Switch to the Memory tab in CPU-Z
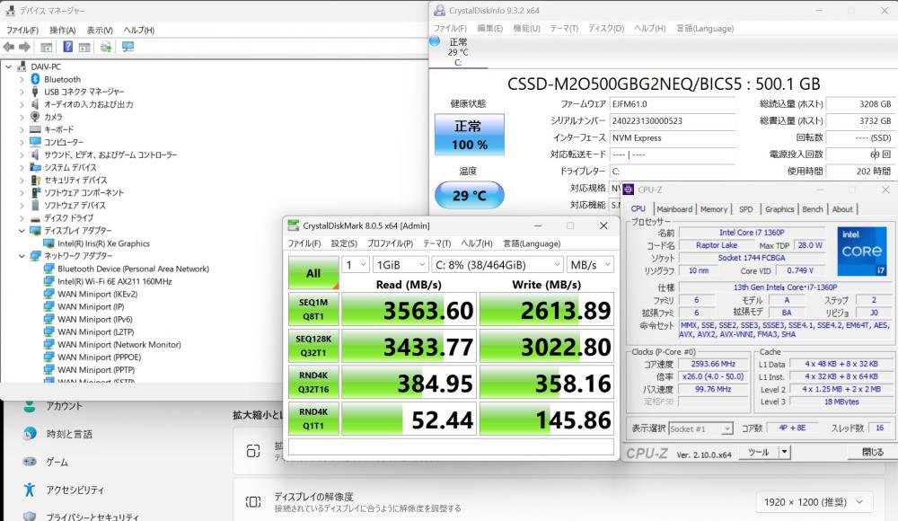898x521 pixels. pos(714,209)
